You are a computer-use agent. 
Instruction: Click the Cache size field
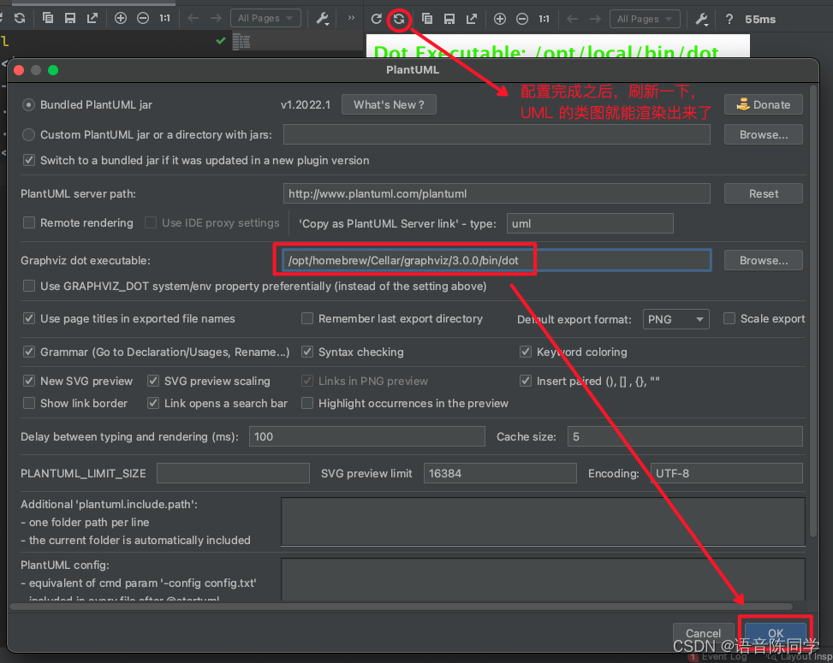(685, 436)
